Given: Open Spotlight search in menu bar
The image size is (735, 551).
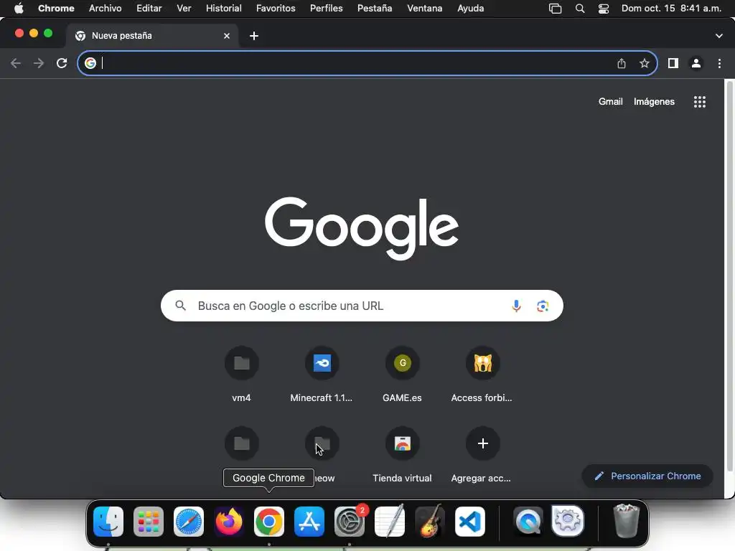Looking at the screenshot, I should point(580,9).
